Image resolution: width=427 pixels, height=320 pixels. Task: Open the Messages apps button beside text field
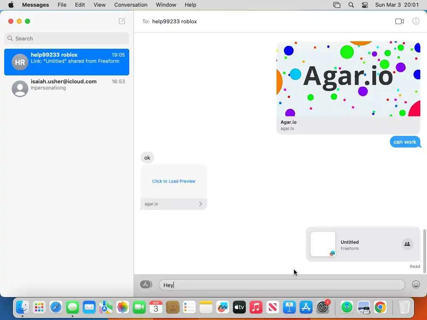click(146, 284)
